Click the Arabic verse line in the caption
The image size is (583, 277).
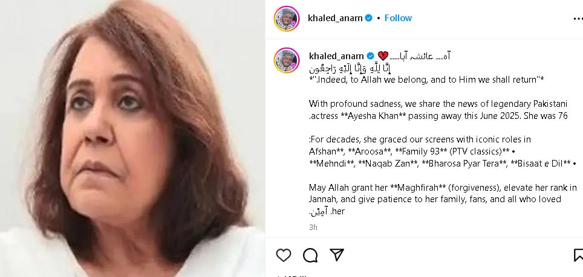350,68
